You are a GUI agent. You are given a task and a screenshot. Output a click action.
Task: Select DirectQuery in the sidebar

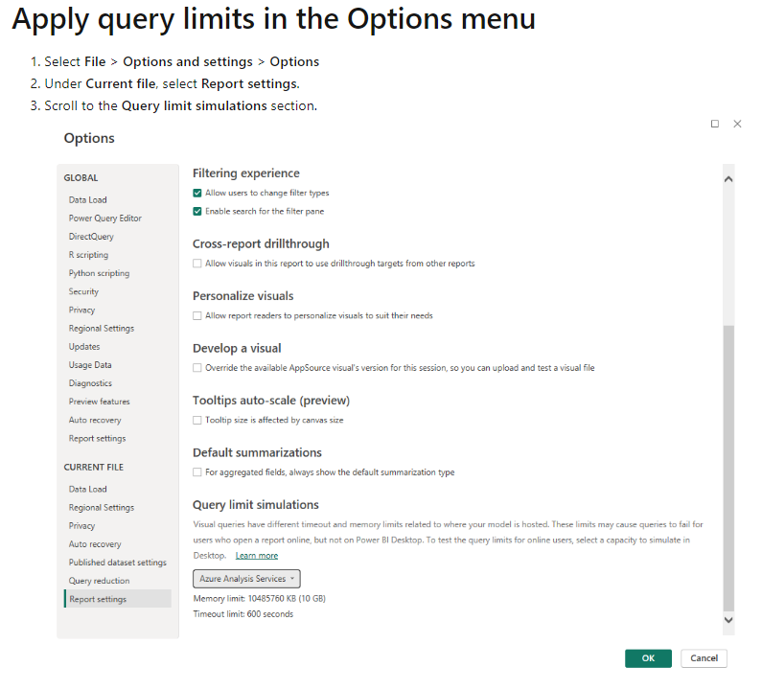[x=91, y=237]
